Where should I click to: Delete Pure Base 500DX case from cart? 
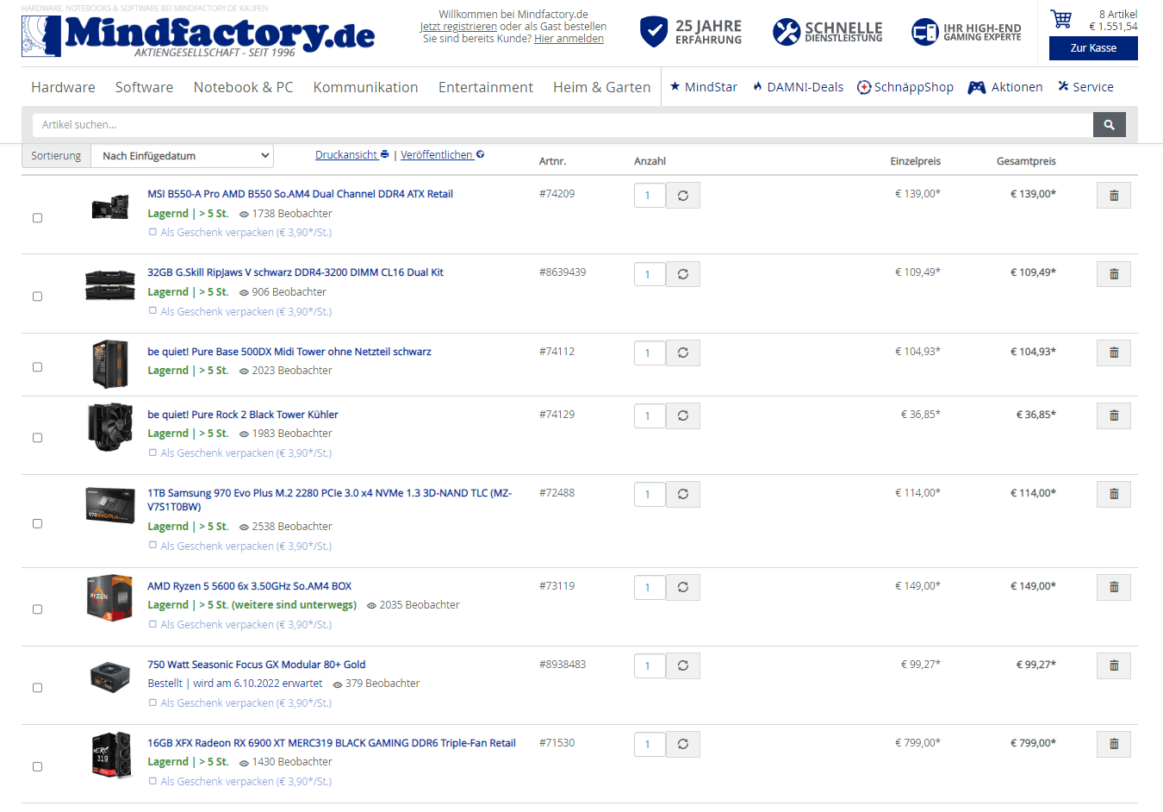tap(1114, 353)
